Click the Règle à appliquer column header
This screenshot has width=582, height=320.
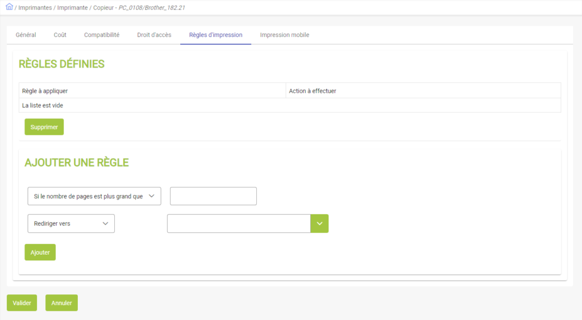pyautogui.click(x=45, y=91)
